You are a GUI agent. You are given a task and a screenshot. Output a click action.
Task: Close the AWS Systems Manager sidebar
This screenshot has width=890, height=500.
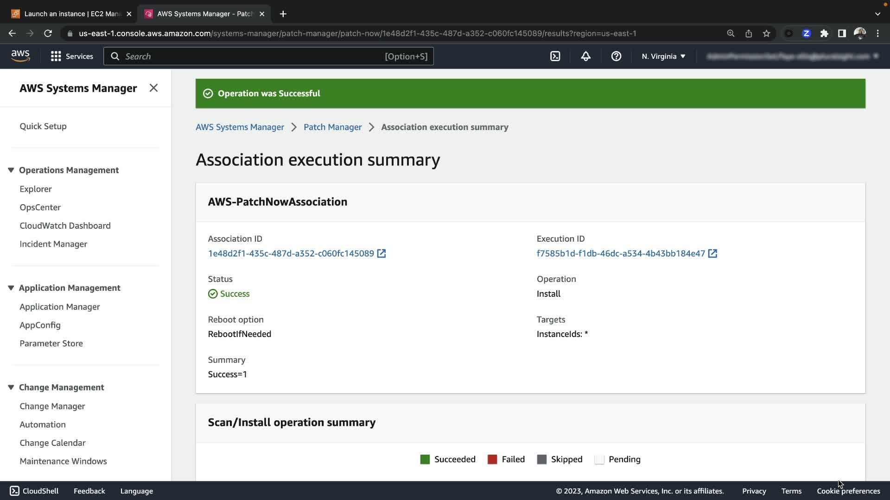153,88
